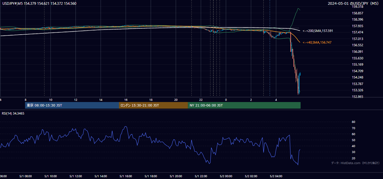Click the 5/1 16:00 date label
This screenshot has width=383, height=179.
coord(126,176)
